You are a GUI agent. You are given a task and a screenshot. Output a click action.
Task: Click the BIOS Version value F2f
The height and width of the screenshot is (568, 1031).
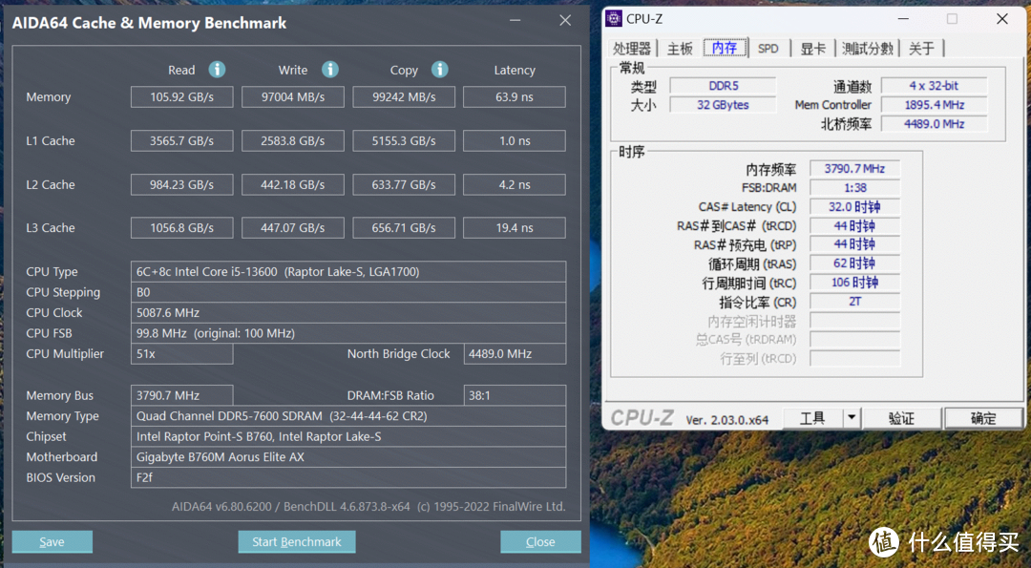coord(348,477)
